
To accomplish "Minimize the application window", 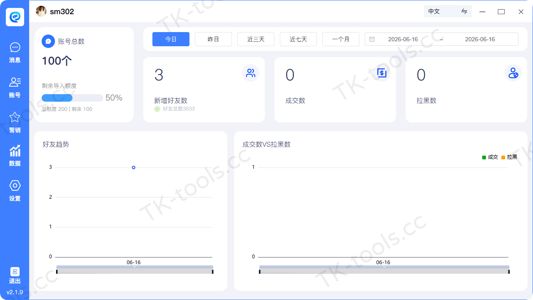I will pyautogui.click(x=483, y=12).
